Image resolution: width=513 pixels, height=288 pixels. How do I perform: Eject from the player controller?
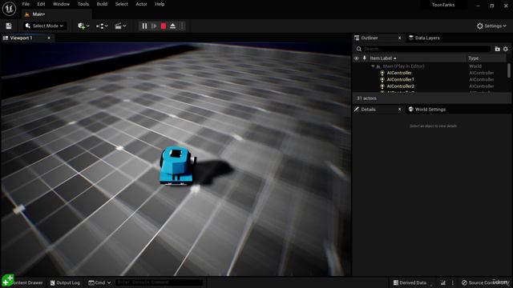click(173, 26)
